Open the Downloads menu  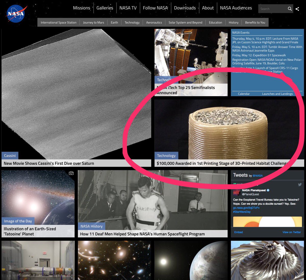pyautogui.click(x=185, y=8)
